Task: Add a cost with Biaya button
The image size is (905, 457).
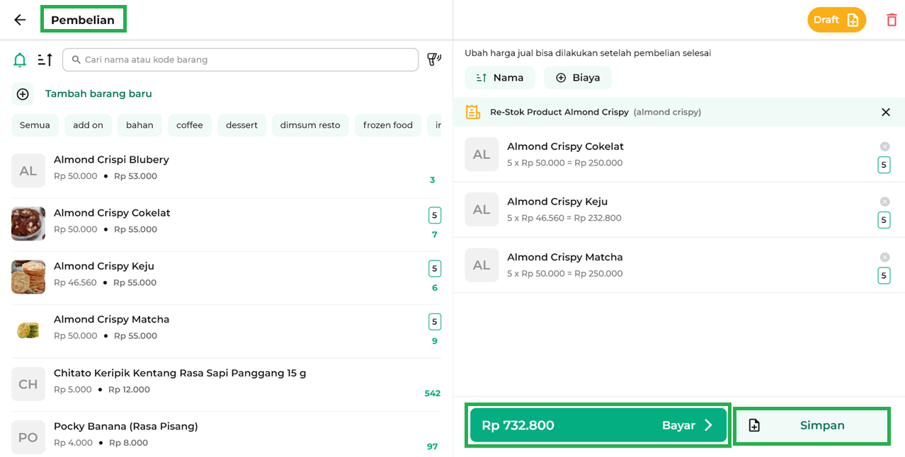Action: [x=577, y=78]
